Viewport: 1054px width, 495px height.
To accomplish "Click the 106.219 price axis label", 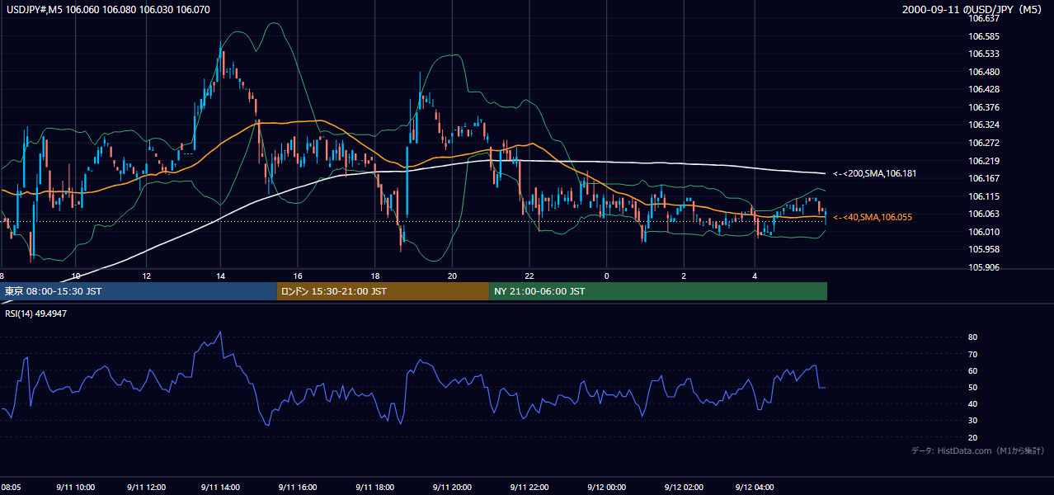I will (x=983, y=161).
